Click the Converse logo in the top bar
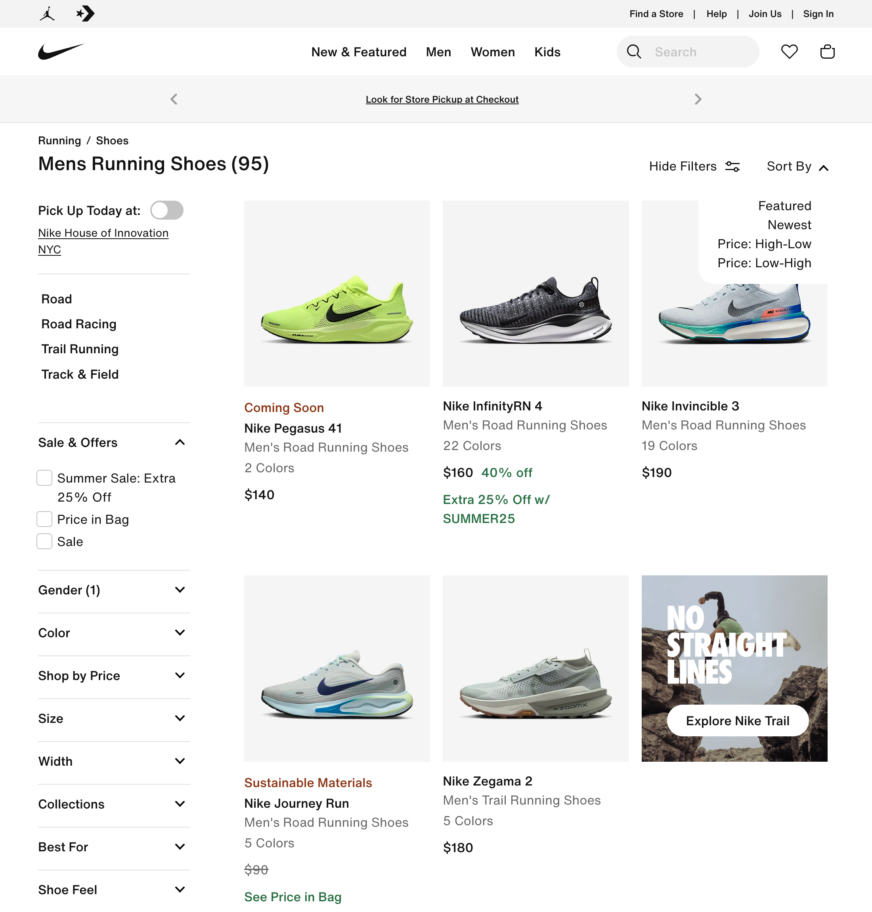Viewport: 872px width, 912px height. (x=85, y=13)
